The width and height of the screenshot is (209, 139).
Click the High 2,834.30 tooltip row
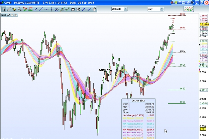point(138,107)
